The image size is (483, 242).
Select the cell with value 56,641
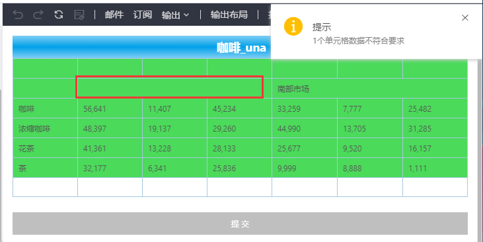pyautogui.click(x=110, y=108)
